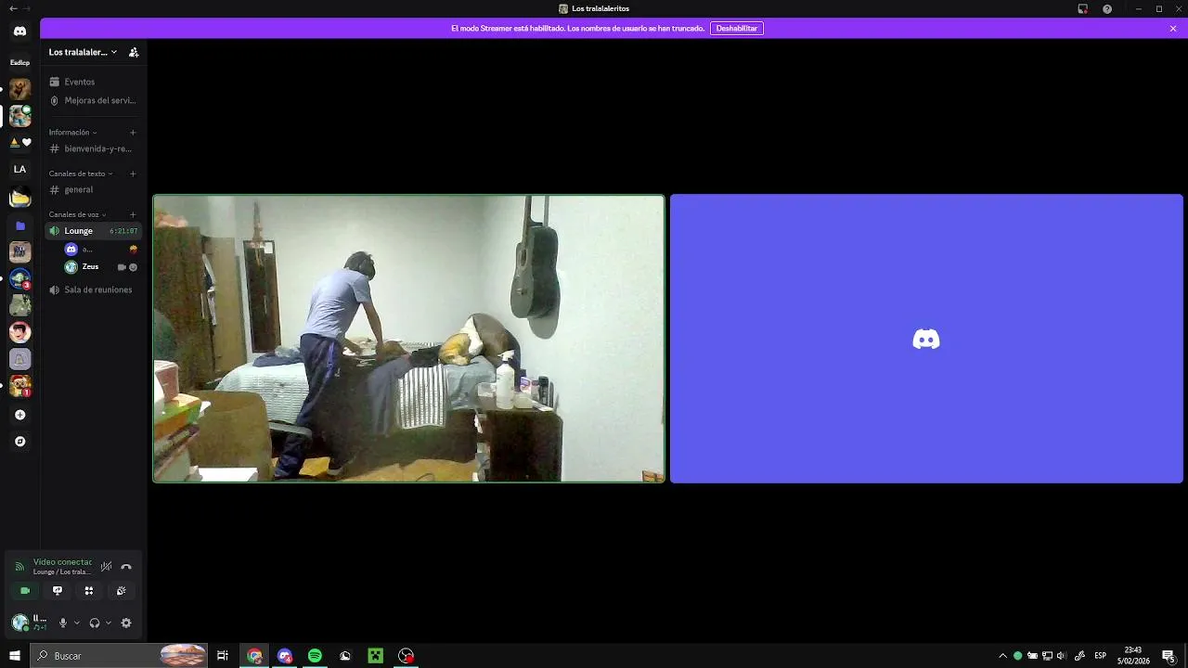
Task: Create channel in Canales de voz
Action: click(133, 214)
